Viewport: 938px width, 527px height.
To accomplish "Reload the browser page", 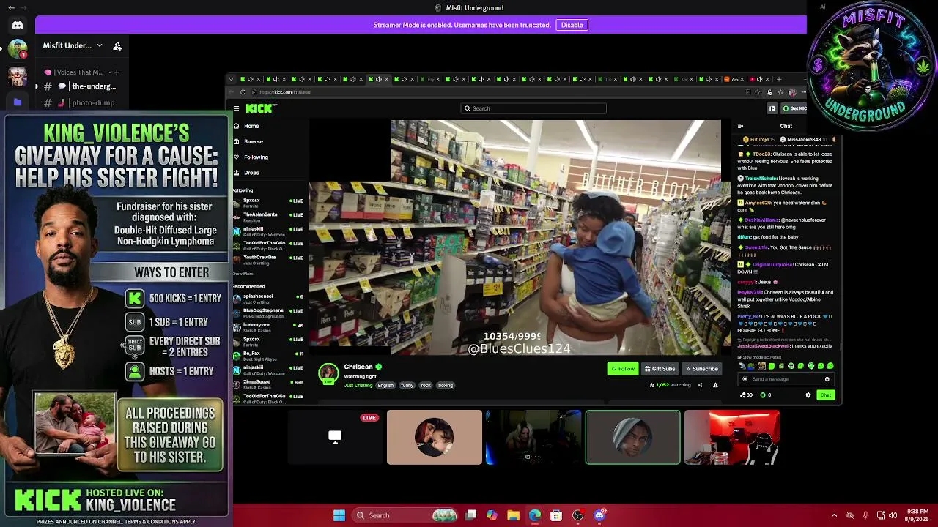I will (243, 92).
